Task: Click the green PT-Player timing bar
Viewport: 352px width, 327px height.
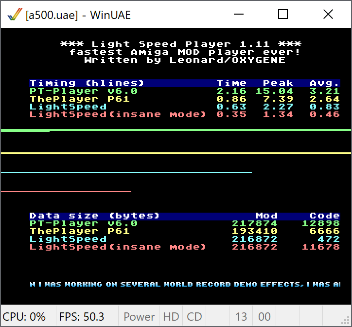Action: coord(176,130)
